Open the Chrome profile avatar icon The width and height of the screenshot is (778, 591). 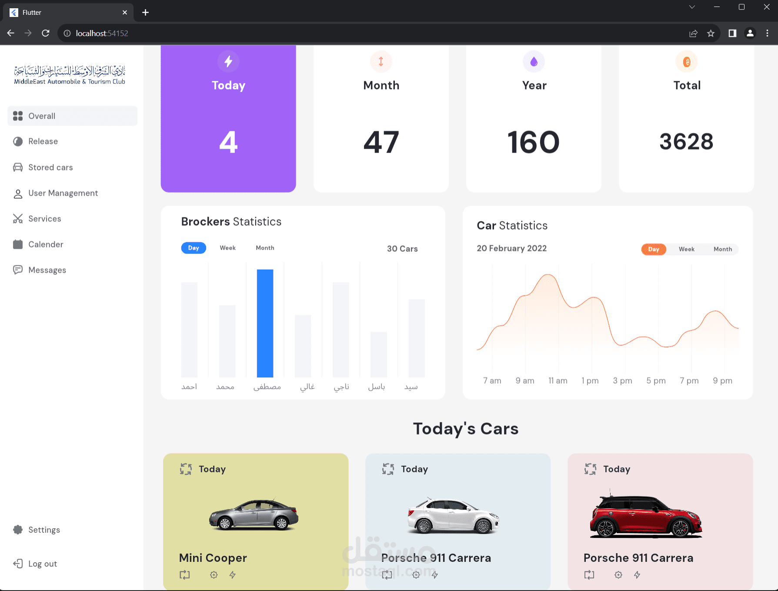pyautogui.click(x=750, y=33)
